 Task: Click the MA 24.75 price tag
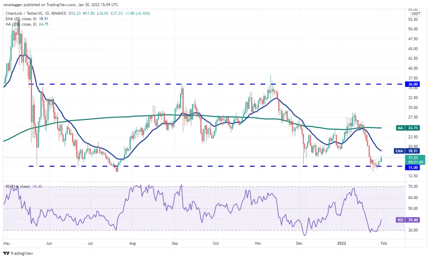pos(407,128)
